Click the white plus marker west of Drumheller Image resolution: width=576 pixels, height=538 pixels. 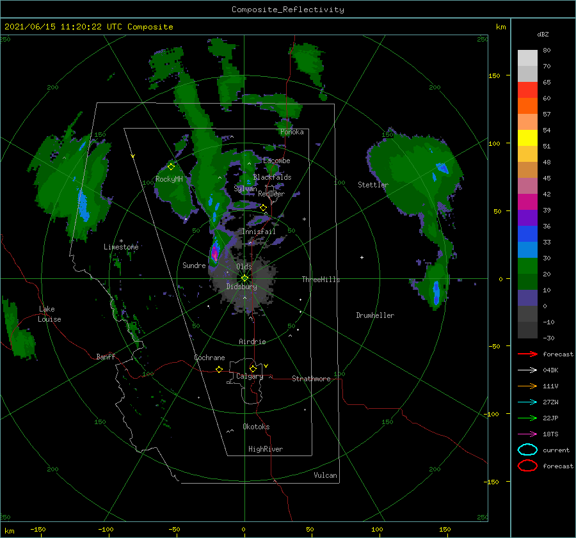362,257
